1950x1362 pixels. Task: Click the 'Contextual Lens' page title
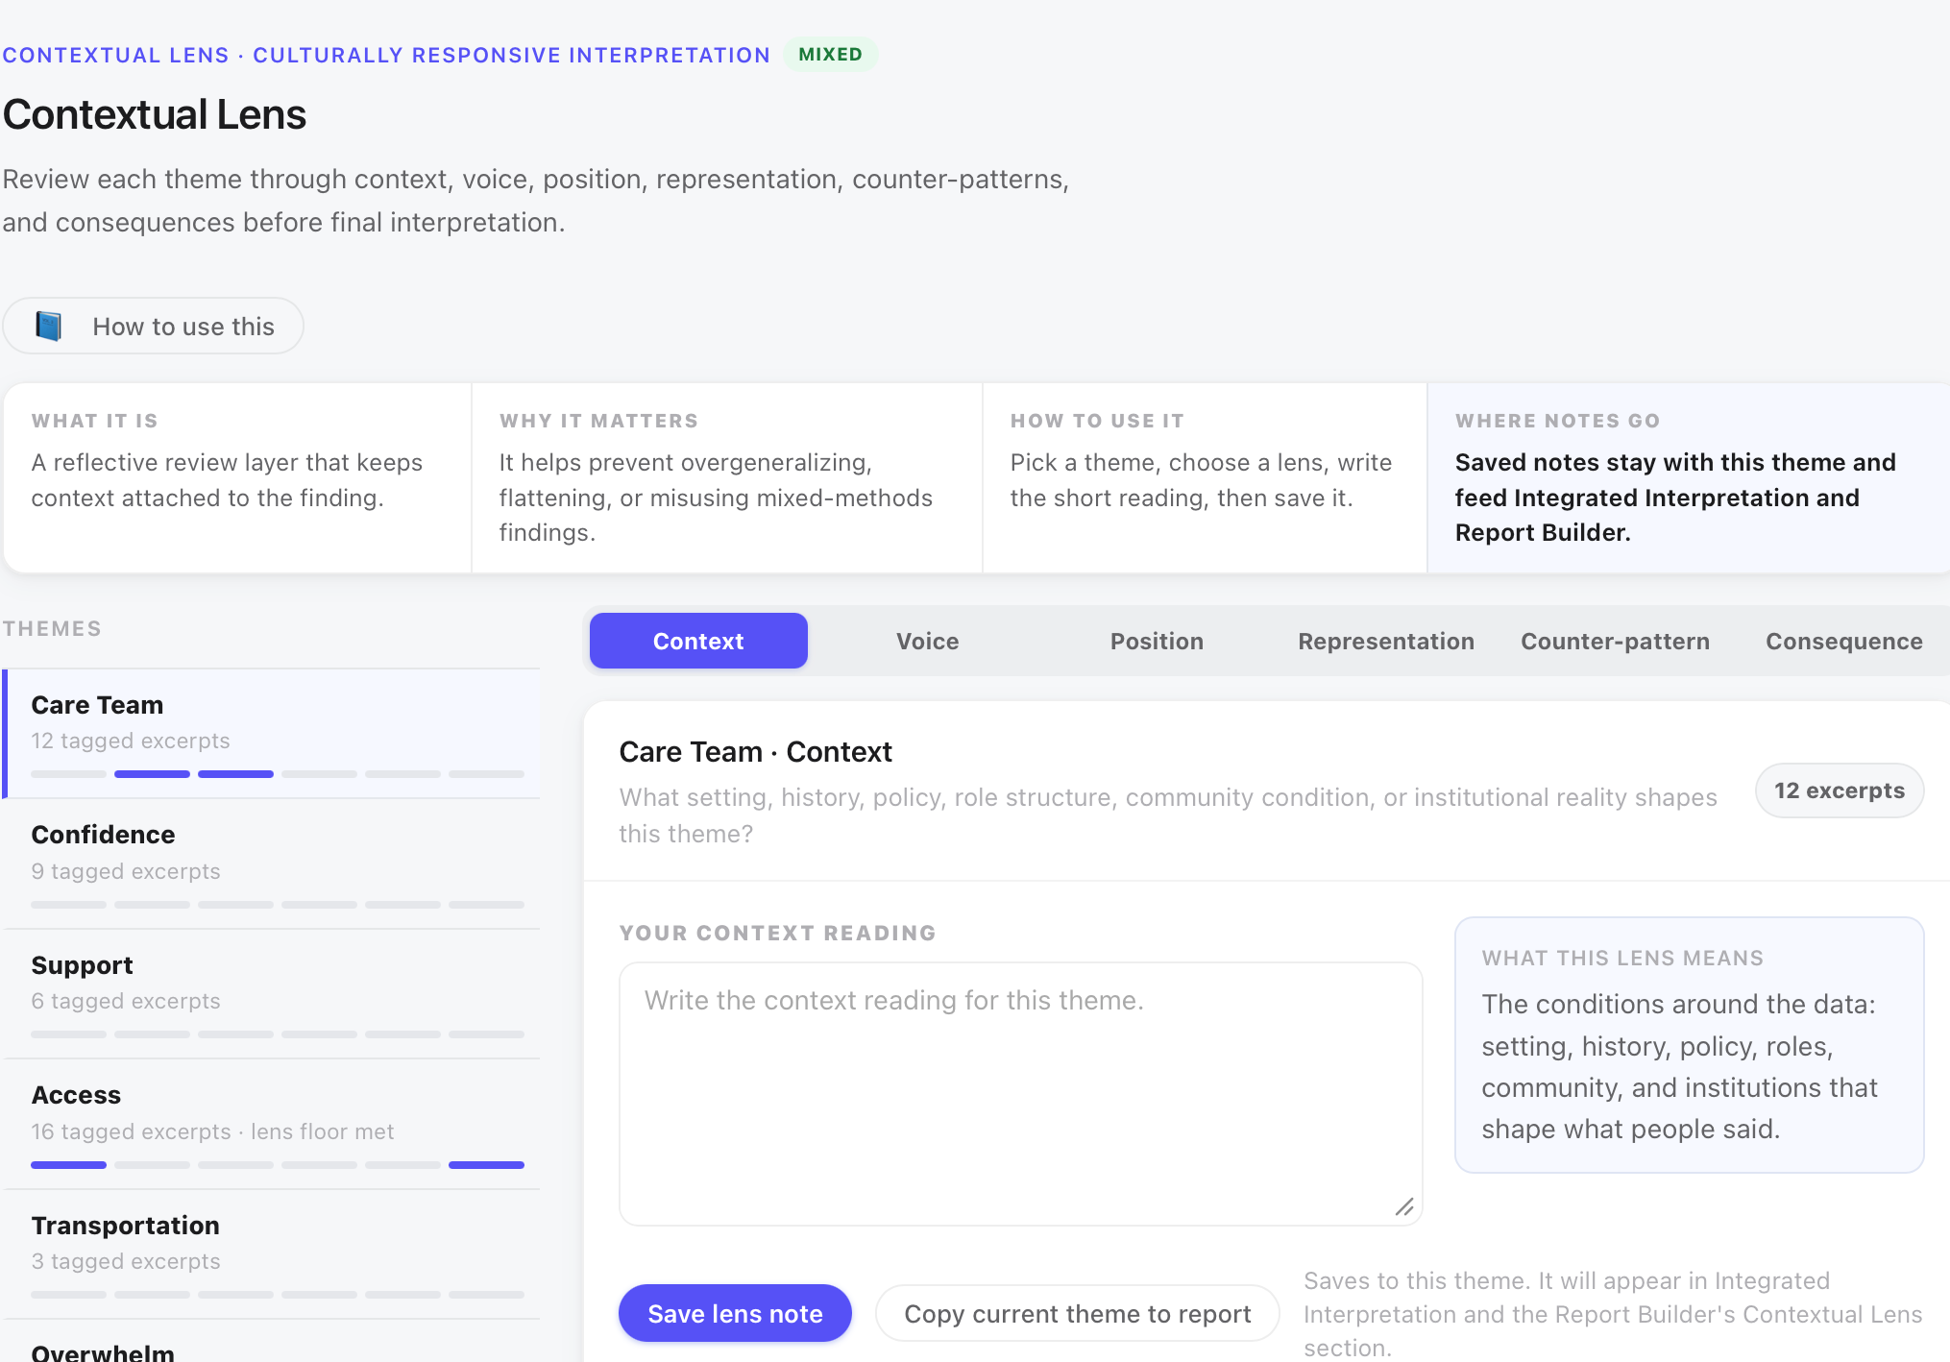point(155,114)
